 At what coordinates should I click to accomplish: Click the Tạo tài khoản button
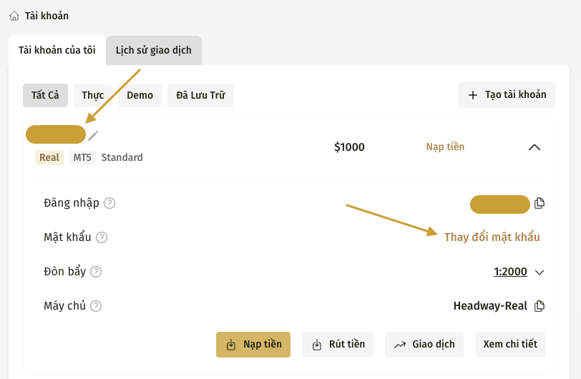(x=507, y=95)
